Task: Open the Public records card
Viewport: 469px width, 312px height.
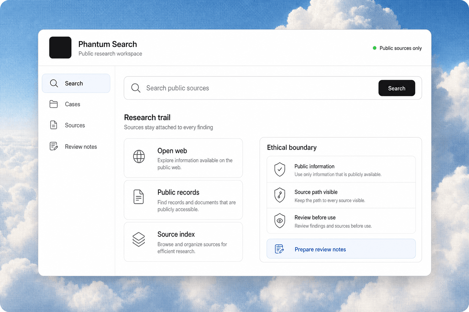Action: [183, 200]
